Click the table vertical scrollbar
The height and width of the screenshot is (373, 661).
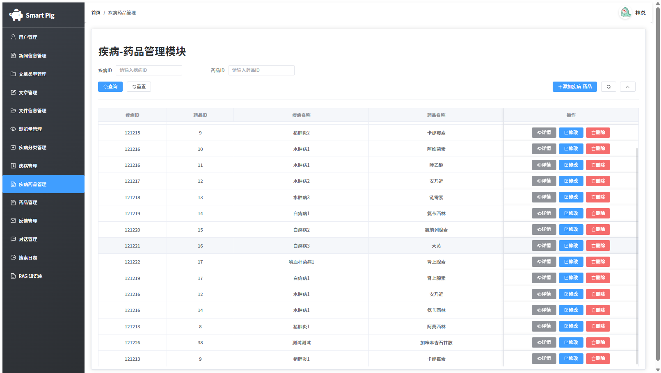[637, 256]
